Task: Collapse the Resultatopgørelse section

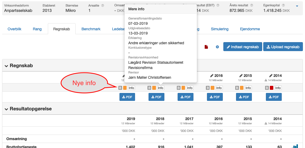Action: pos(6,109)
